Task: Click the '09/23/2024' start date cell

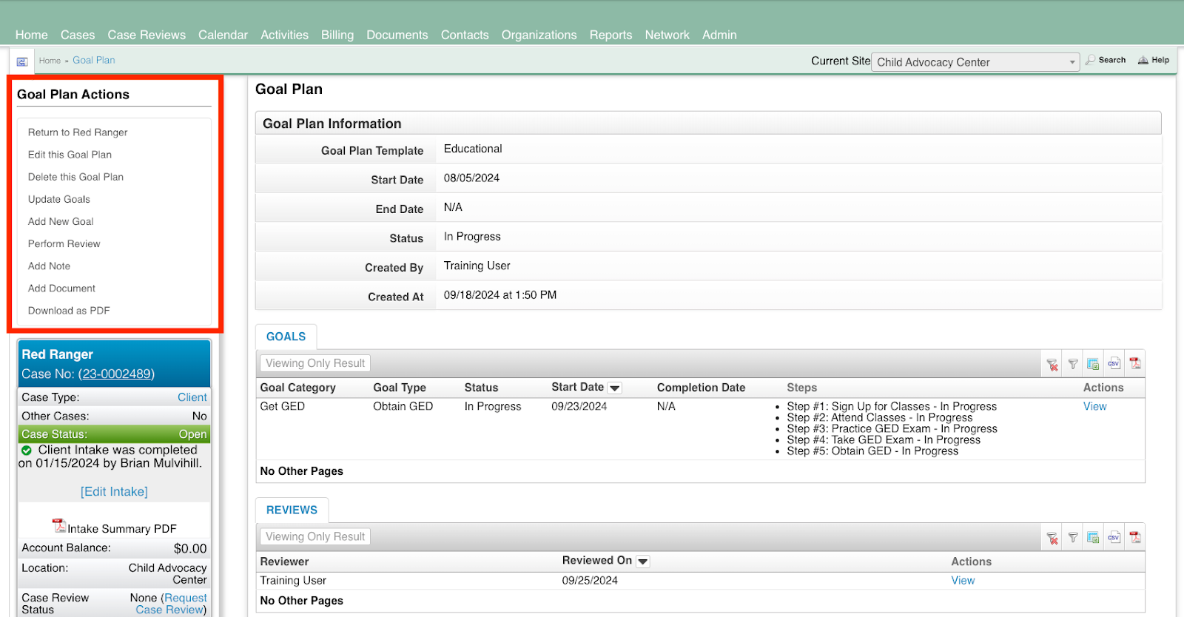Action: [x=579, y=406]
